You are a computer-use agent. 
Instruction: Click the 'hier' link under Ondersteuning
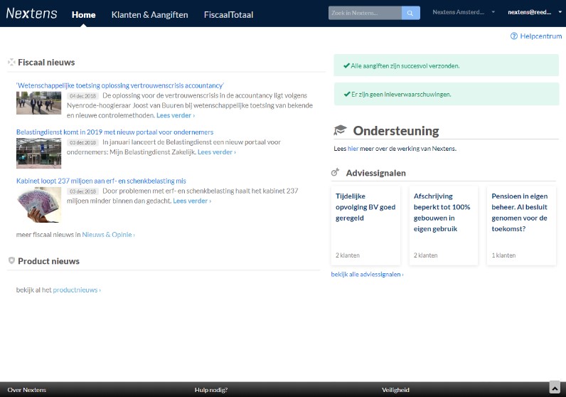[353, 149]
